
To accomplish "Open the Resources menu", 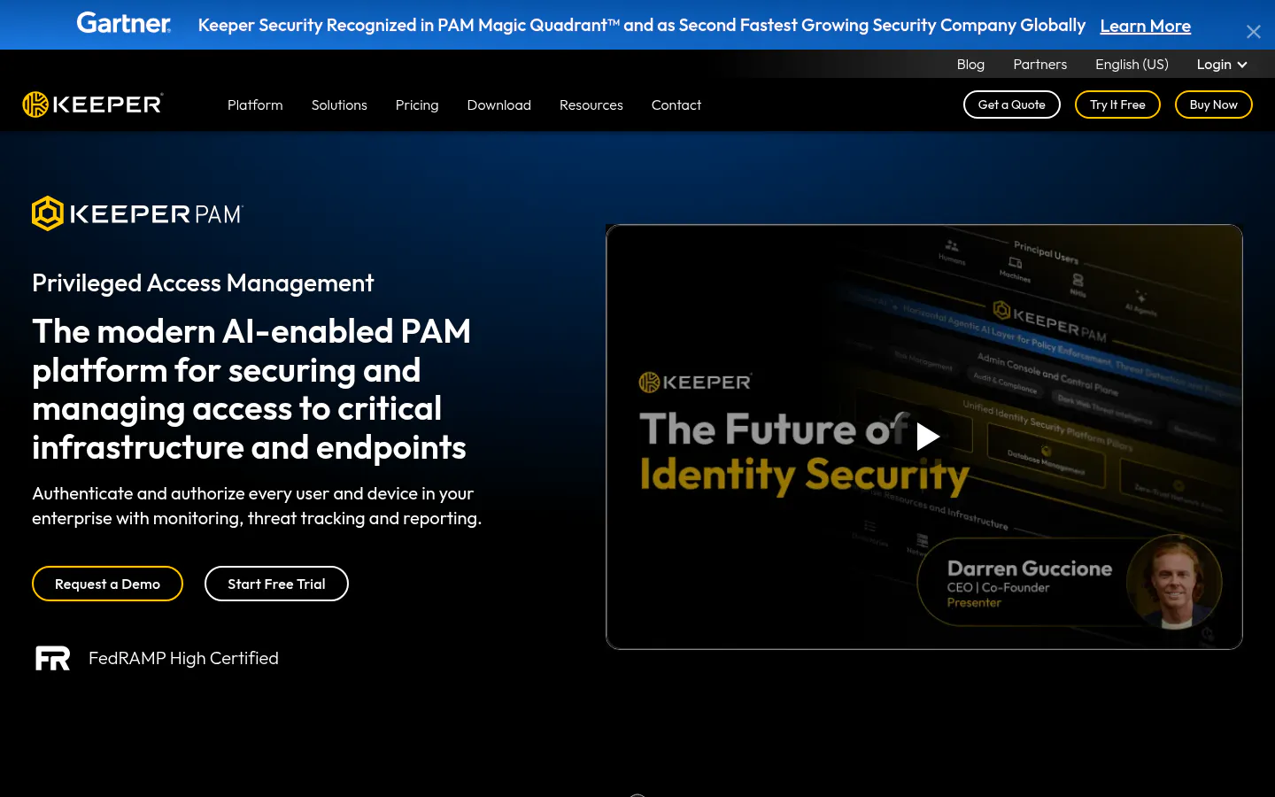I will (x=591, y=104).
